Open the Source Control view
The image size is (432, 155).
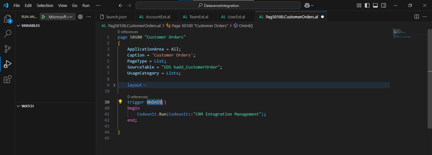click(x=7, y=49)
